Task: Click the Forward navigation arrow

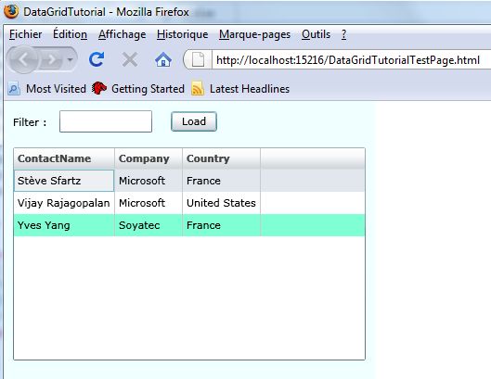Action: point(51,59)
